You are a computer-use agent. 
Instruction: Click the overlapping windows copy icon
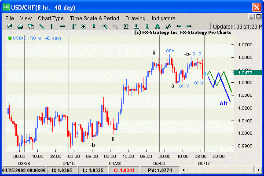(31, 26)
